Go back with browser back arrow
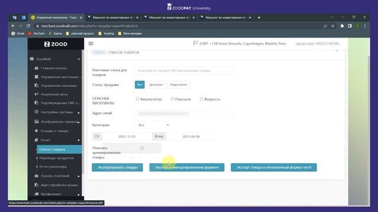 coord(13,26)
